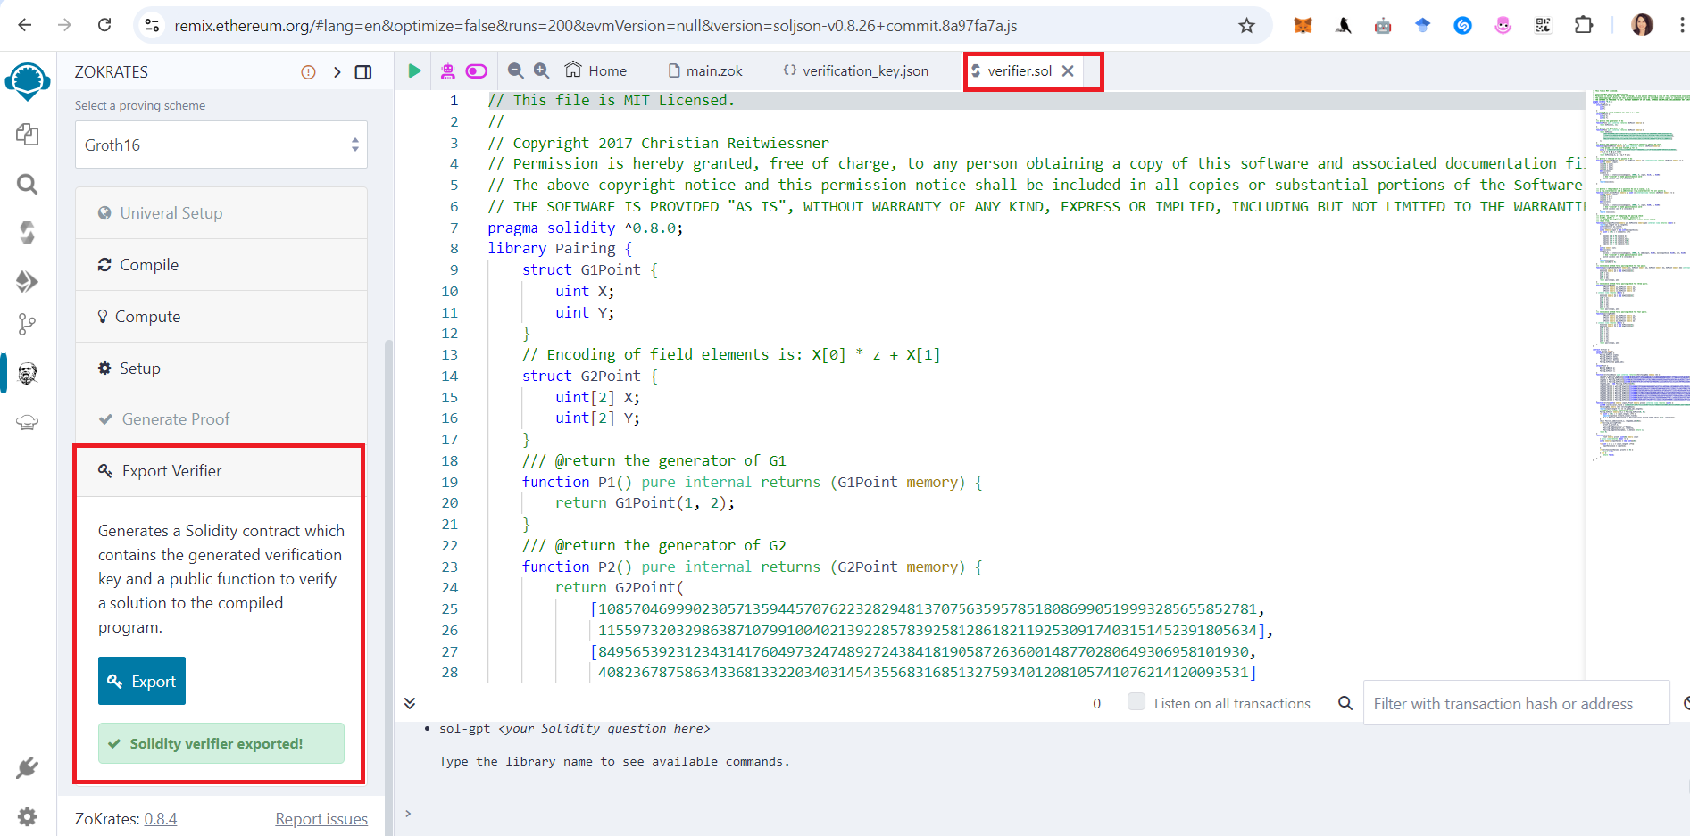Open the Plugin manager plug icon
1690x836 pixels.
point(28,767)
